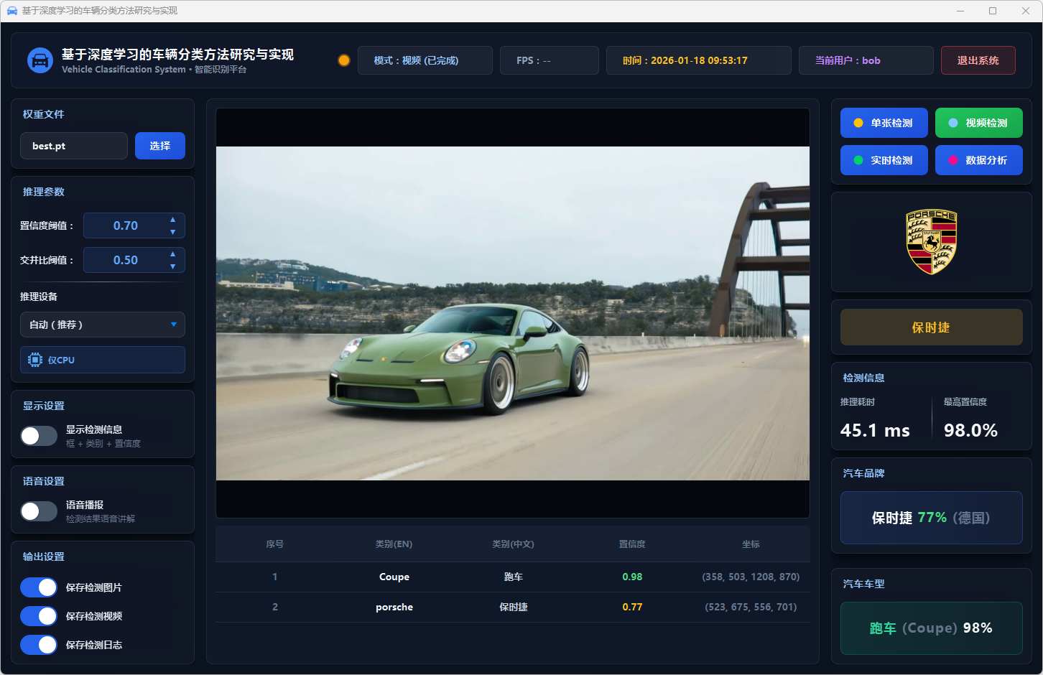1043x675 pixels.
Task: Click confidence value 0.98
Action: pyautogui.click(x=632, y=577)
